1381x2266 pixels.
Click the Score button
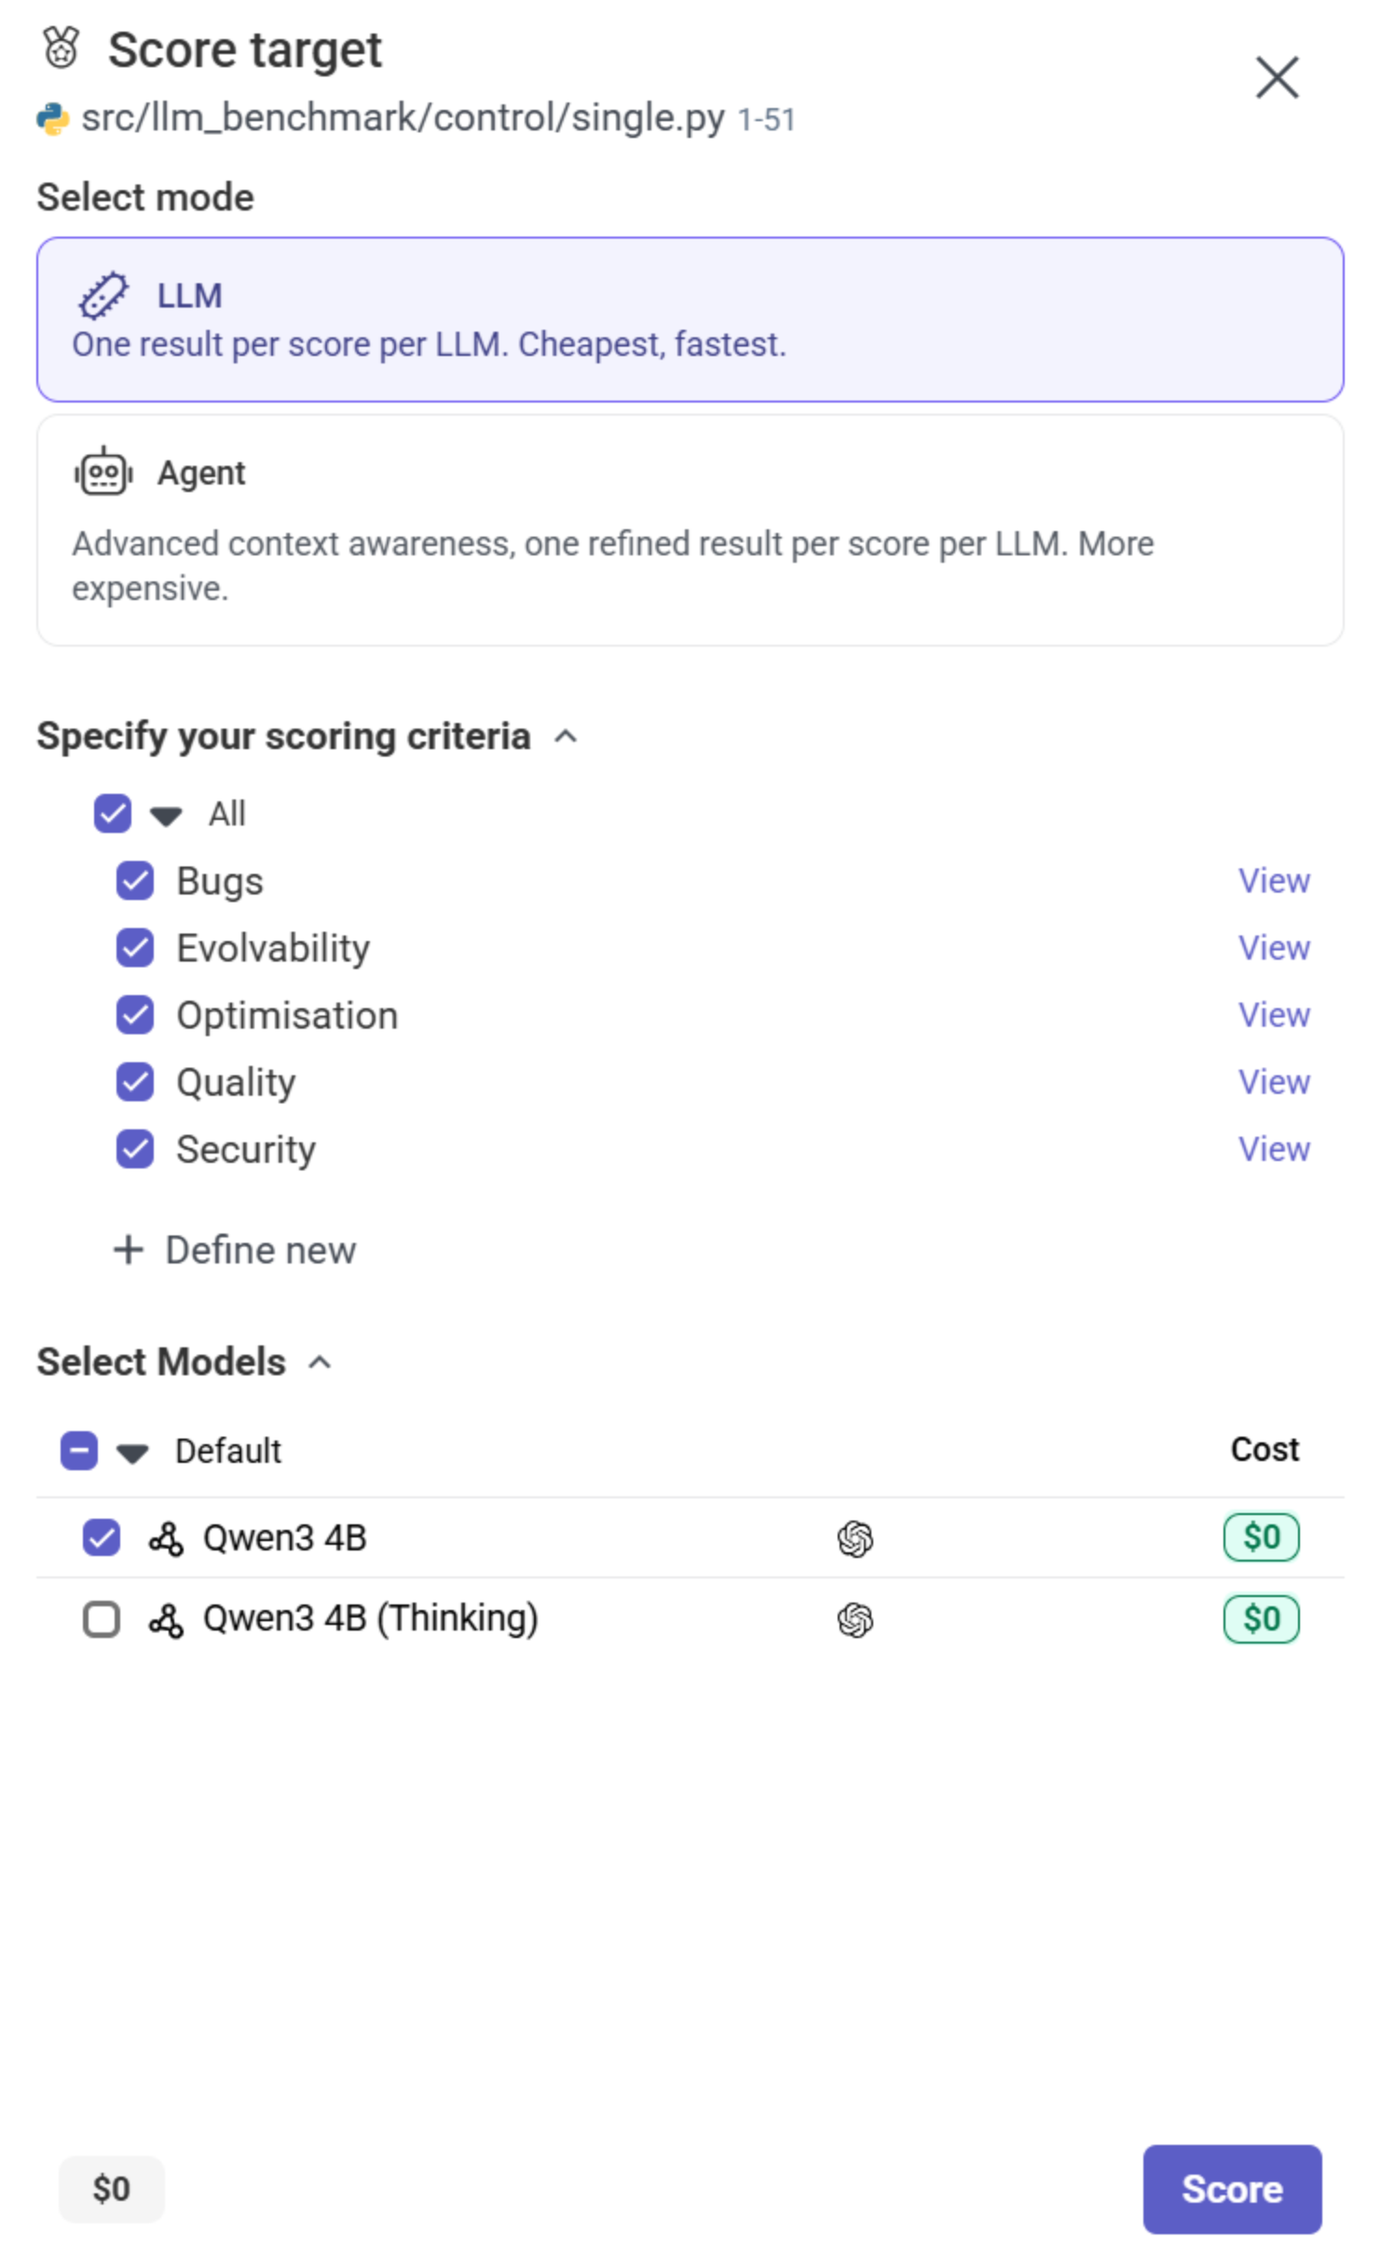coord(1232,2190)
